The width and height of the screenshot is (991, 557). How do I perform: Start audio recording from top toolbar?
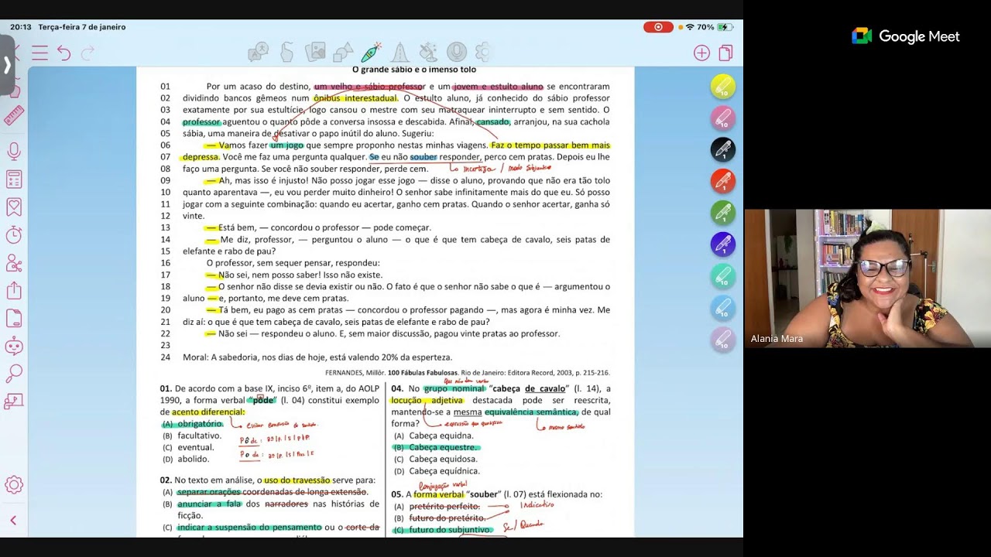point(456,52)
